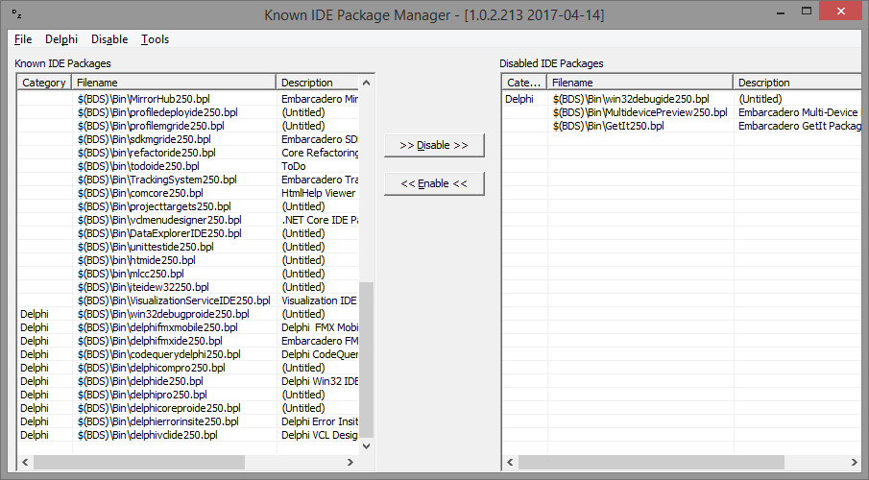Select the profilemgride250.bpl row

pos(188,126)
